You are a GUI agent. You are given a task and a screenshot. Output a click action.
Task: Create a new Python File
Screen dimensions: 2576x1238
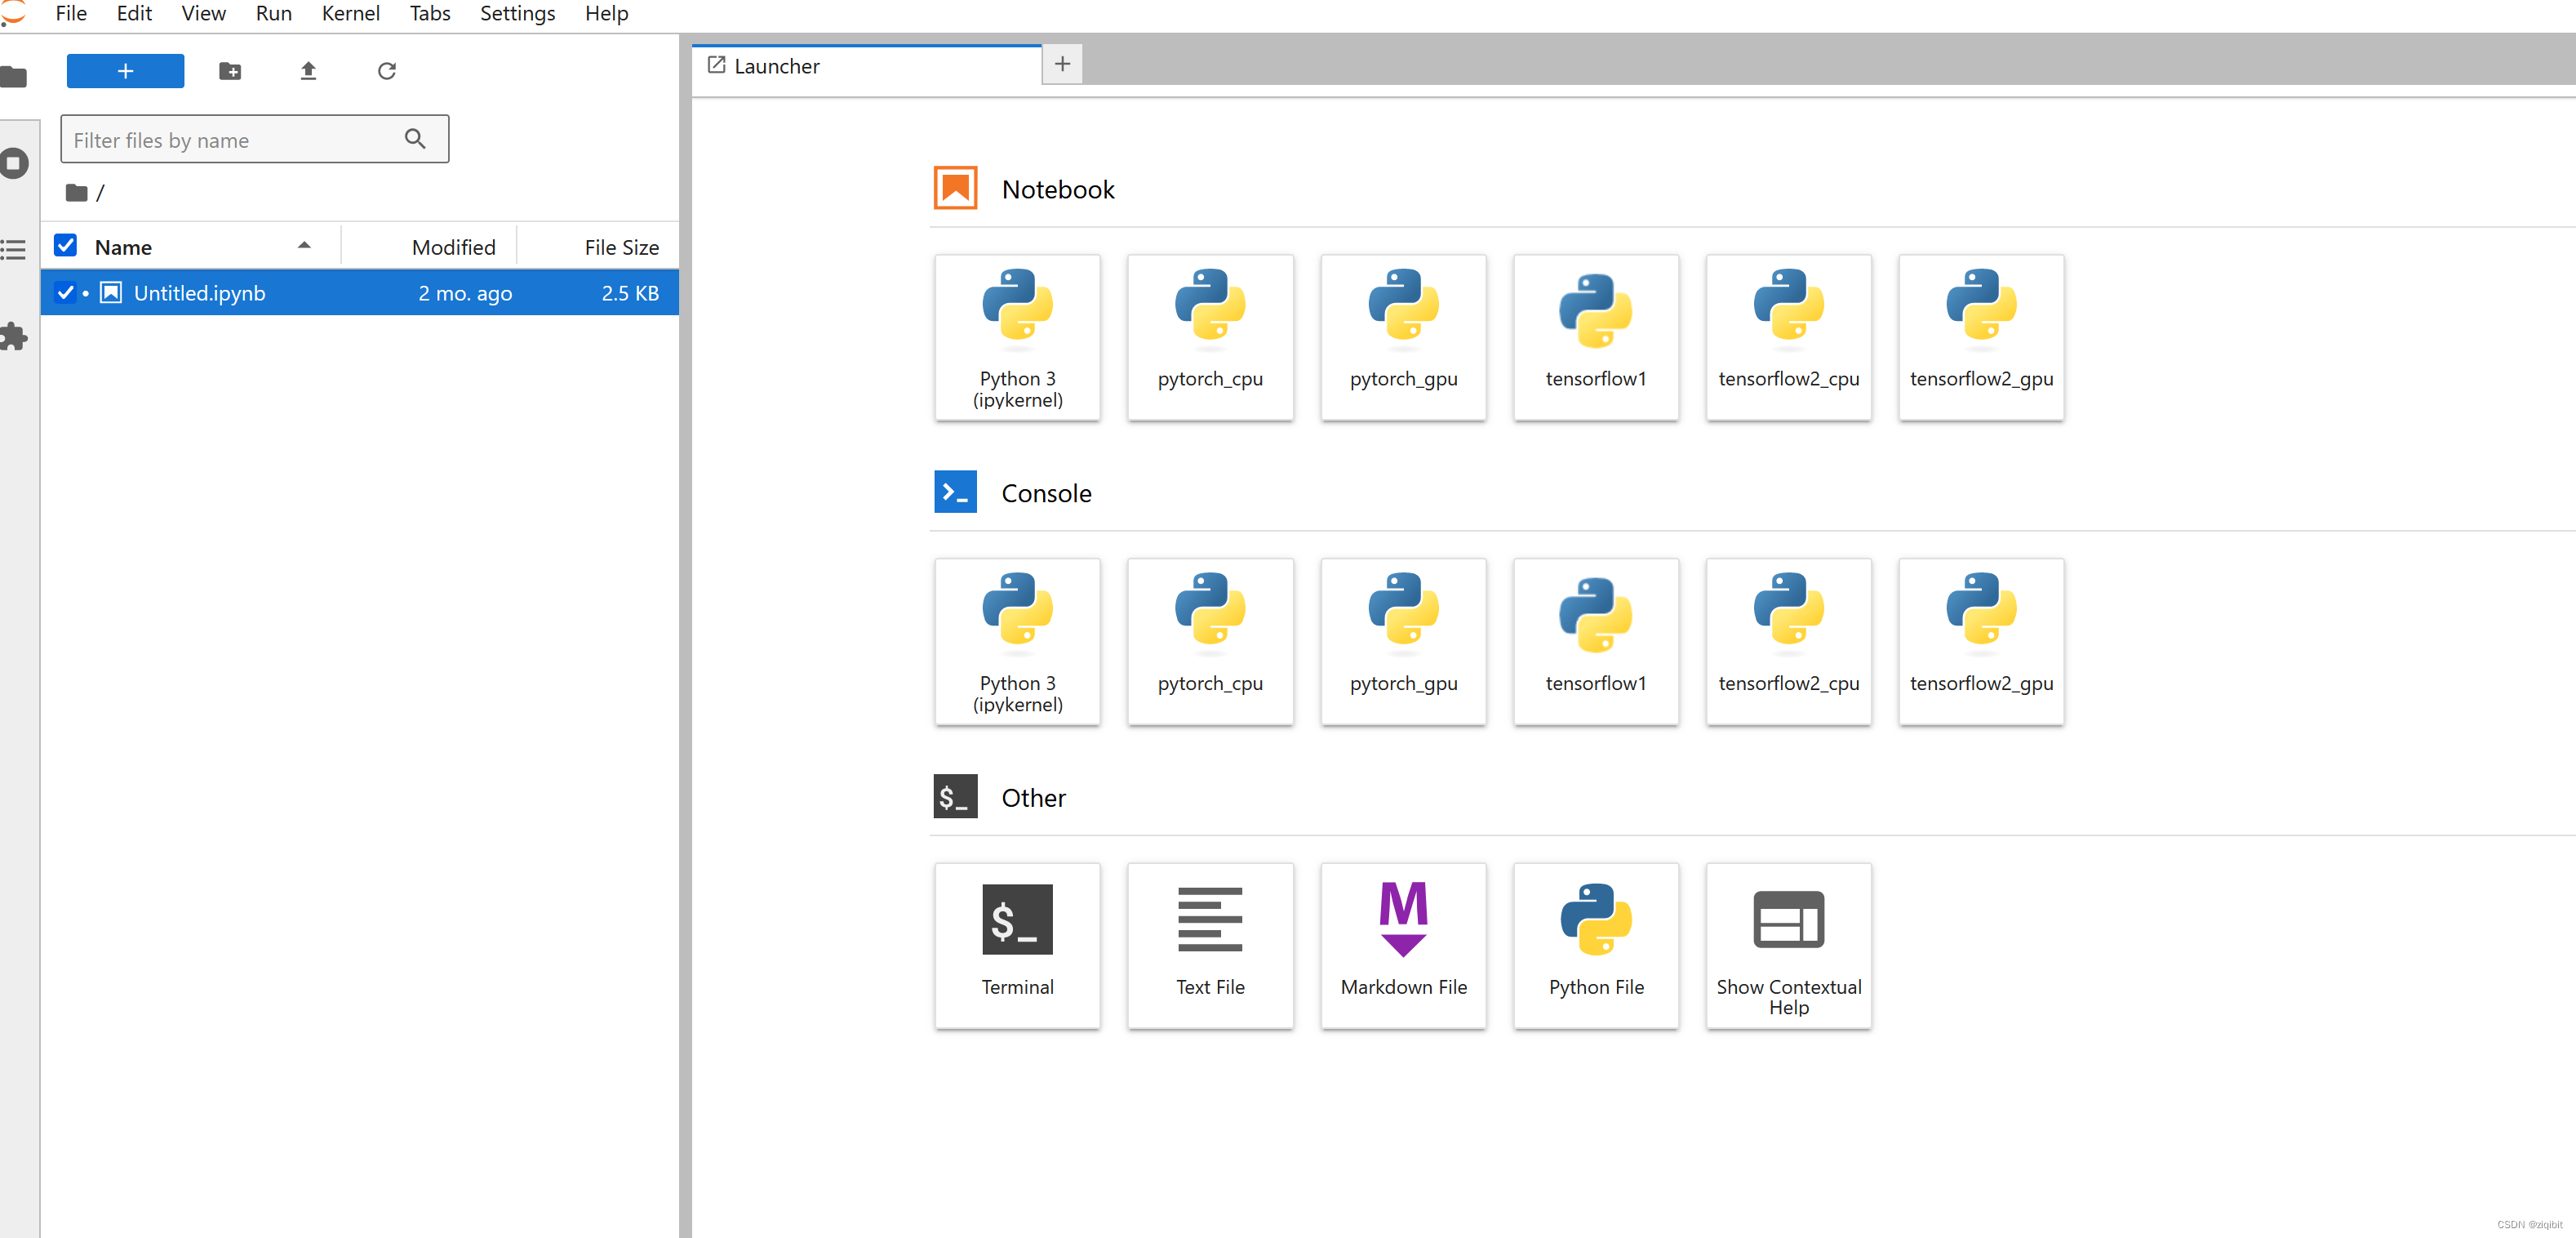(x=1596, y=946)
